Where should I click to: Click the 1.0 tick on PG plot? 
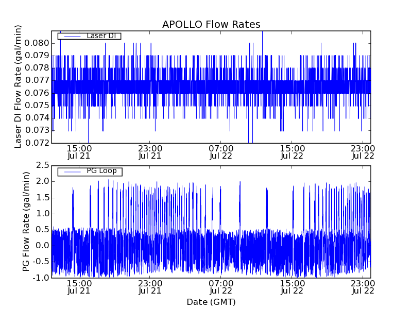tap(43, 214)
